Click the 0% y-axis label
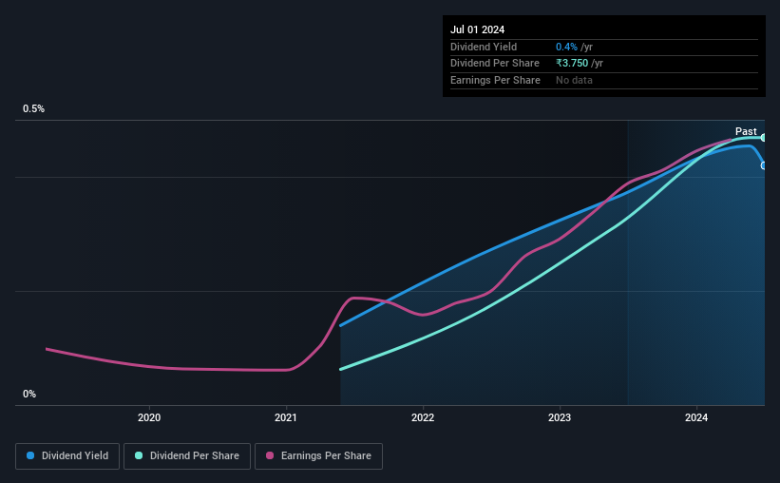 (29, 394)
